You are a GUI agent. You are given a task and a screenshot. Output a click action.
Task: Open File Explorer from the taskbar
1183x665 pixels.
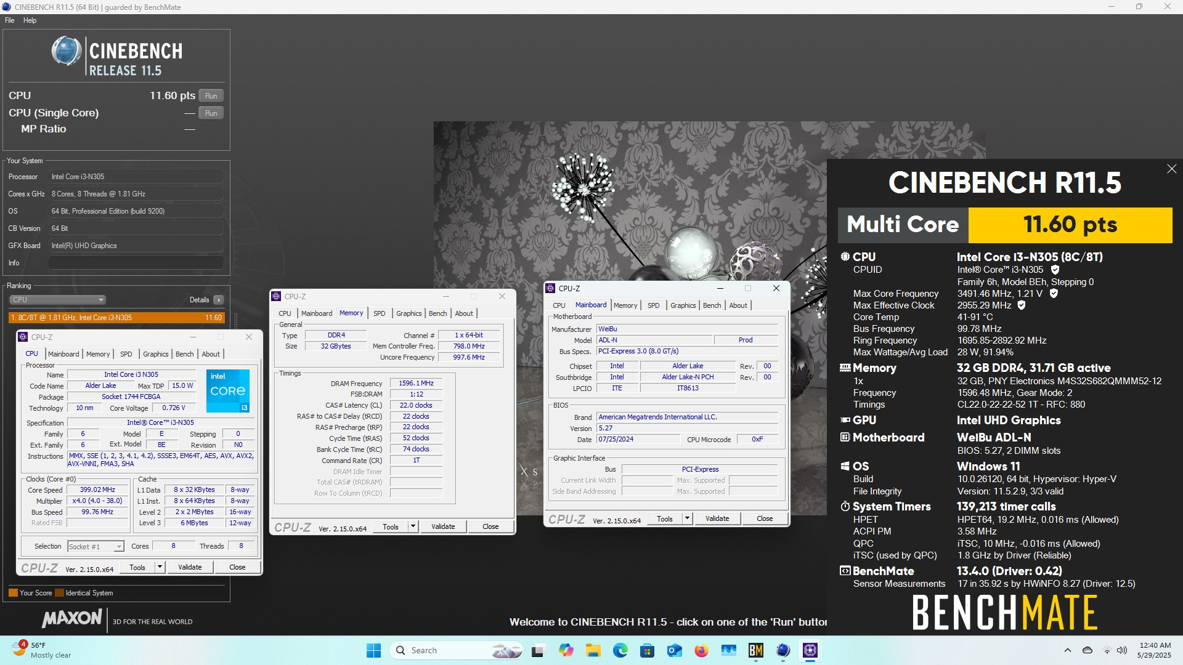tap(593, 651)
